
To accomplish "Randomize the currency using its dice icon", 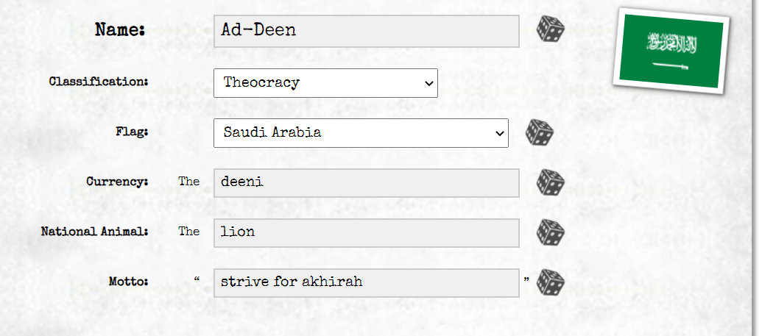I will click(x=551, y=182).
